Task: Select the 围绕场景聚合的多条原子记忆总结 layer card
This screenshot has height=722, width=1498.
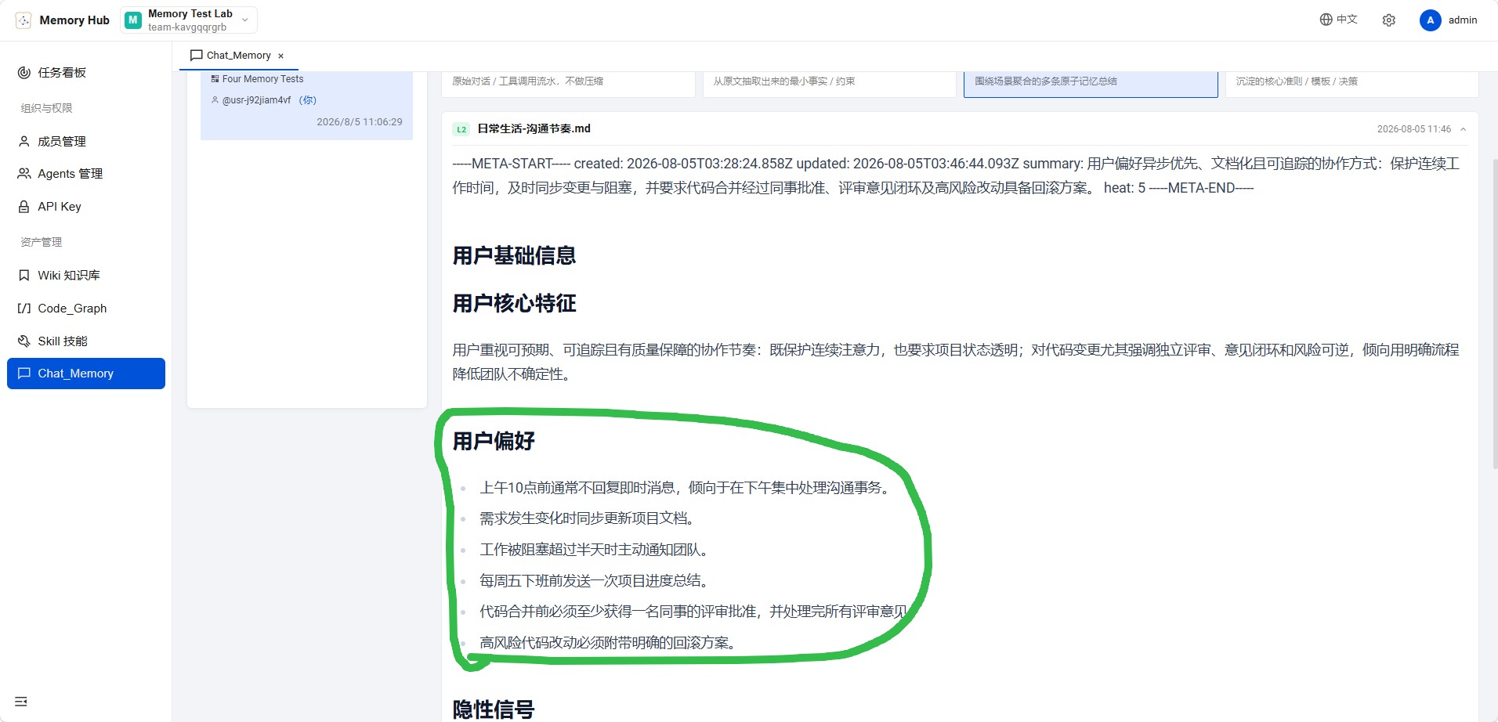Action: click(x=1091, y=84)
